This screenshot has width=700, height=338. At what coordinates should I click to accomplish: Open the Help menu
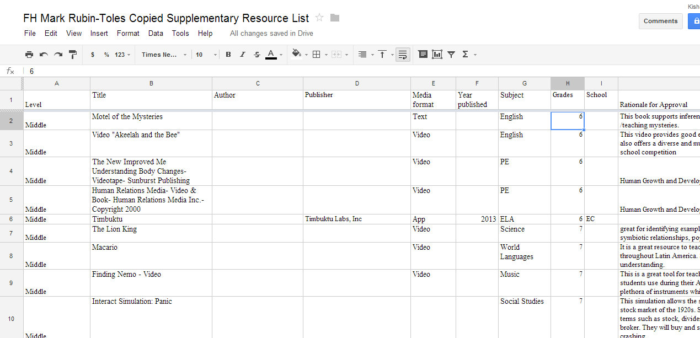click(x=205, y=33)
